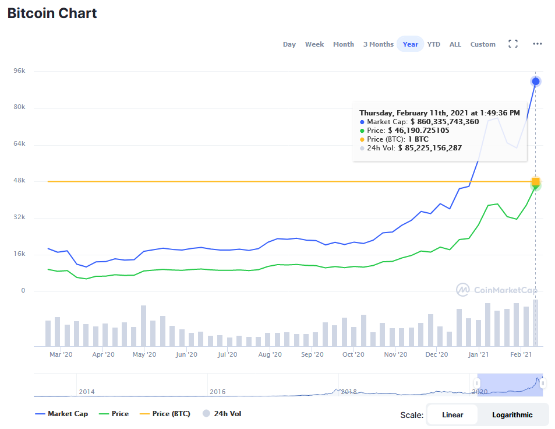This screenshot has height=429, width=555.
Task: Set scale to Linear
Action: click(453, 415)
